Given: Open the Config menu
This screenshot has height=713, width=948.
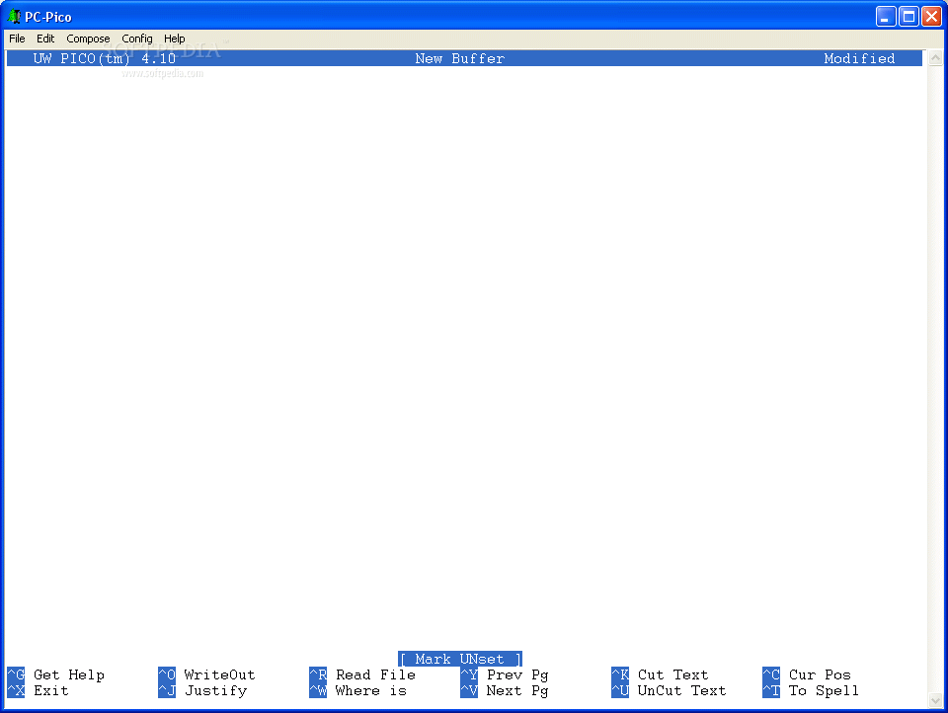Looking at the screenshot, I should coord(137,39).
